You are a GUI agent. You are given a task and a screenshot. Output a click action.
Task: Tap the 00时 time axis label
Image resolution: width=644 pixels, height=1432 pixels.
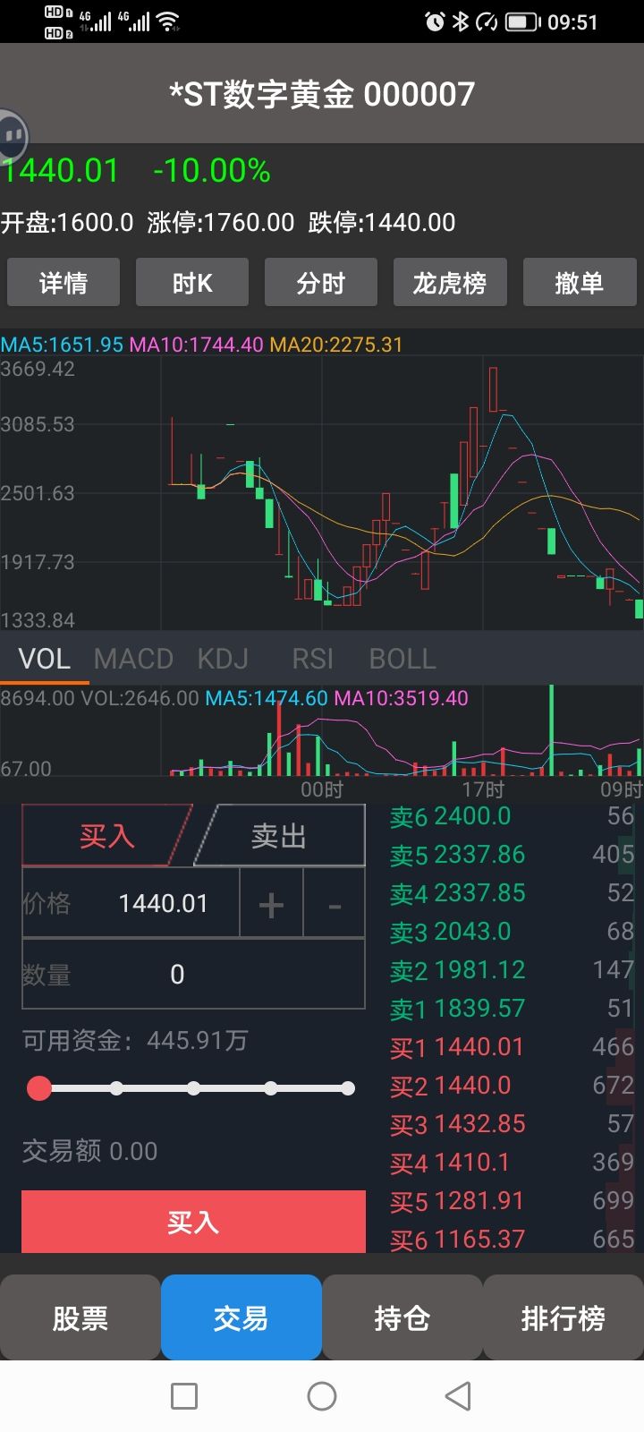pos(322,789)
